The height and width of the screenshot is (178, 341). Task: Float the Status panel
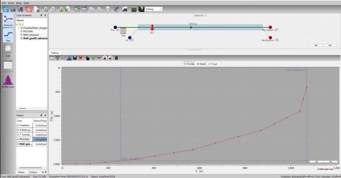41,115
